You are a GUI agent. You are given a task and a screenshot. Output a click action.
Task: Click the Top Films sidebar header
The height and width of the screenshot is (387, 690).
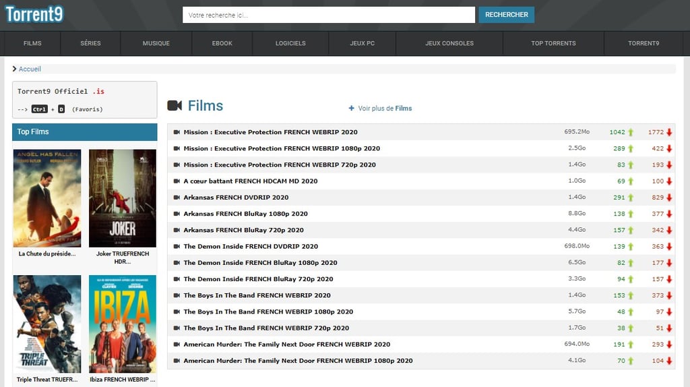84,132
